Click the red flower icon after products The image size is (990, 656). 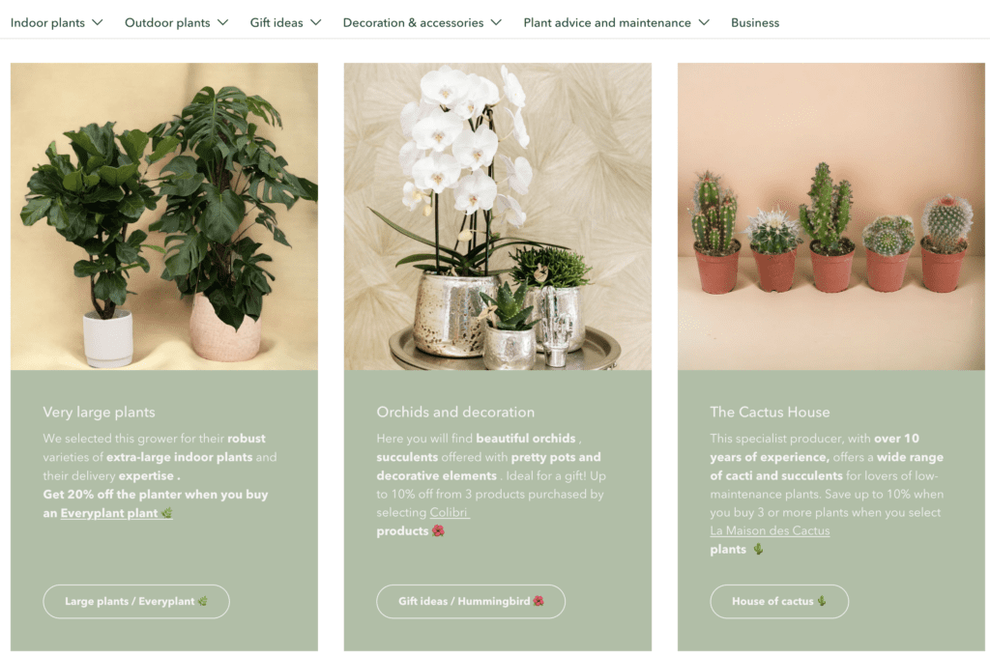[x=438, y=531]
